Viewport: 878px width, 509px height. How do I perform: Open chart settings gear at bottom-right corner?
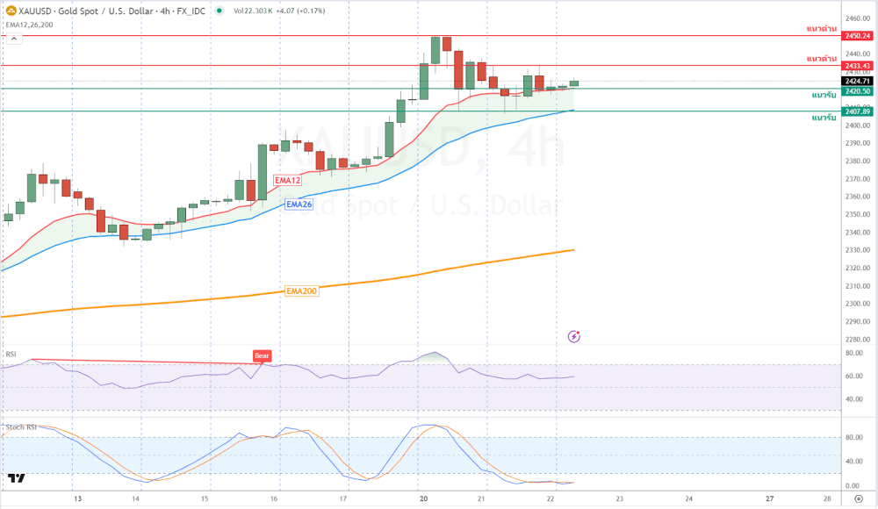pyautogui.click(x=857, y=498)
